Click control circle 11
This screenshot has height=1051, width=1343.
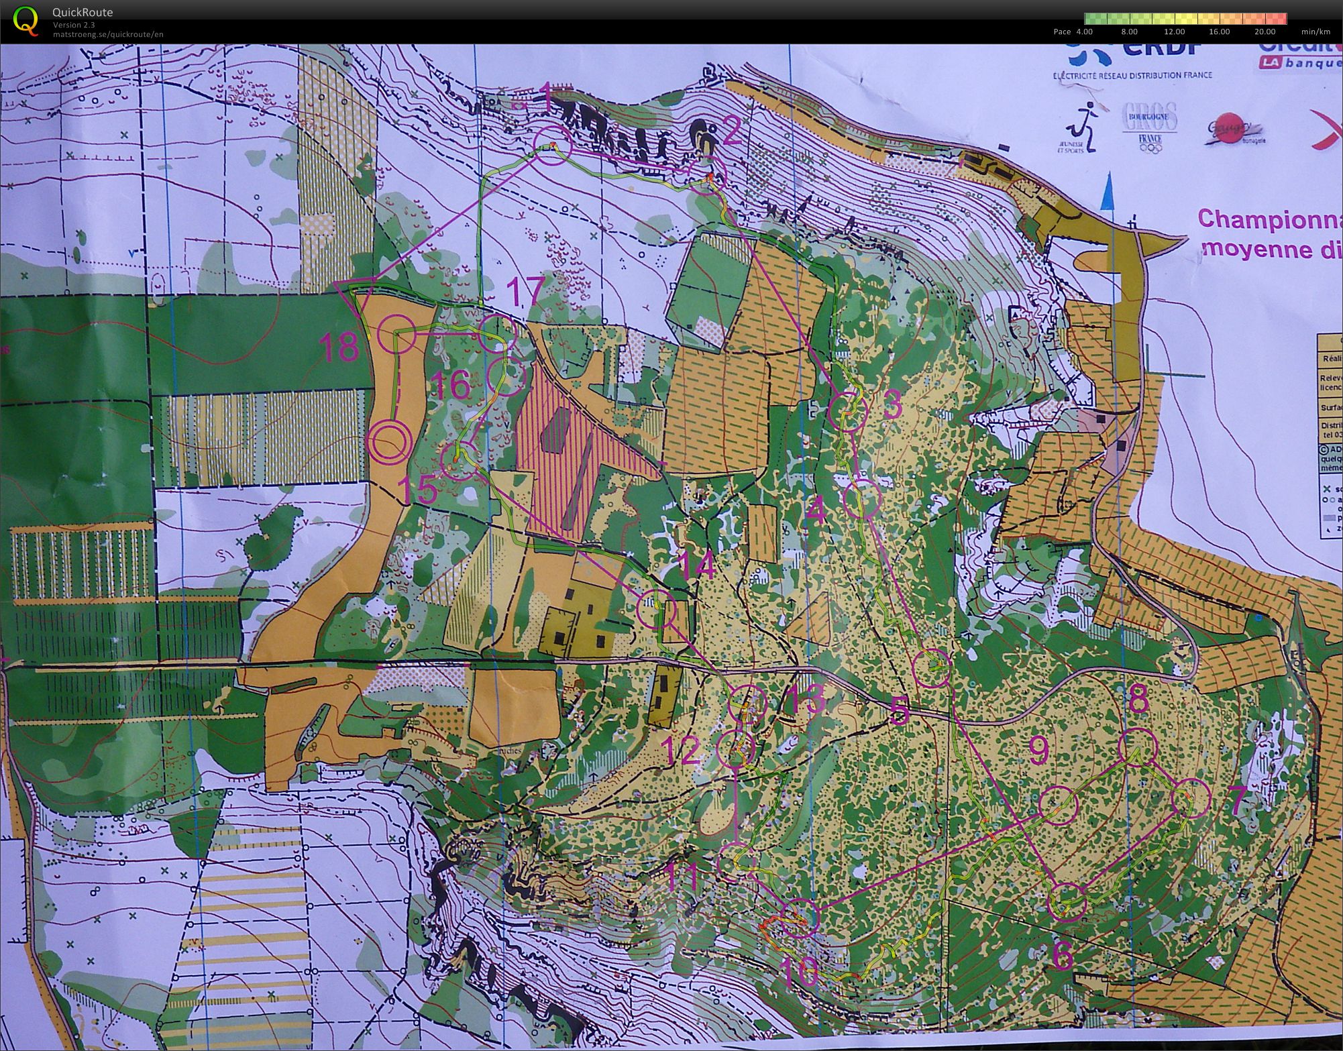(x=737, y=861)
